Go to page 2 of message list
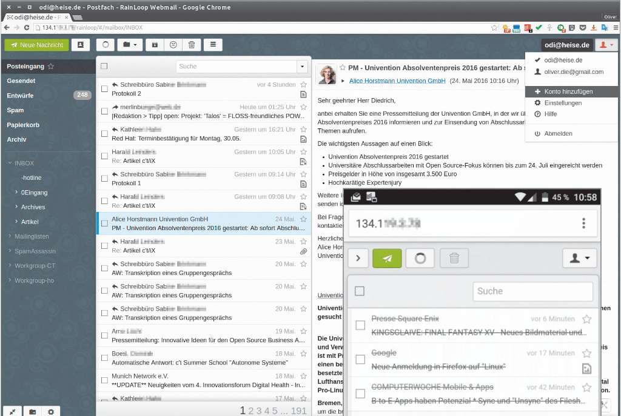 250,411
